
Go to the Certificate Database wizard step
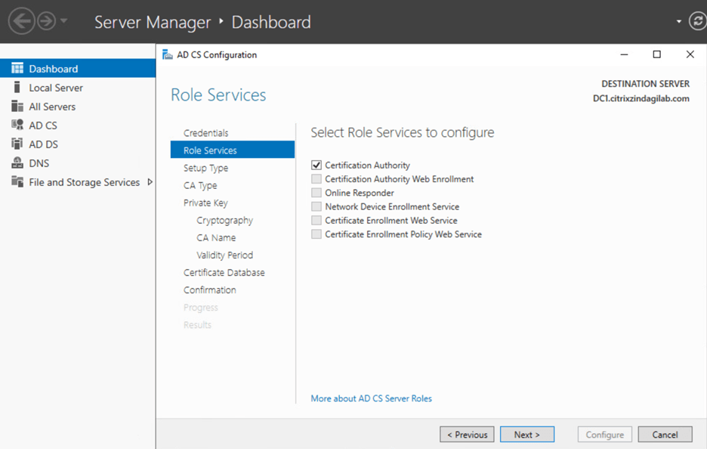tap(224, 273)
